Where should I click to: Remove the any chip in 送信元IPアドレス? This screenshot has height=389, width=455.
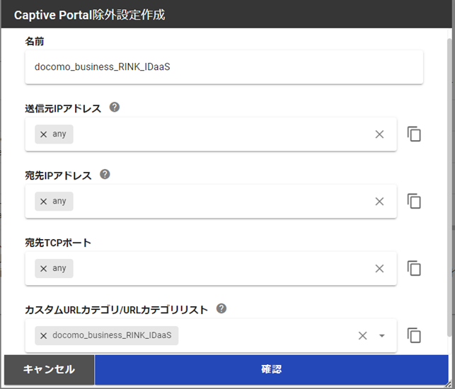pyautogui.click(x=44, y=134)
